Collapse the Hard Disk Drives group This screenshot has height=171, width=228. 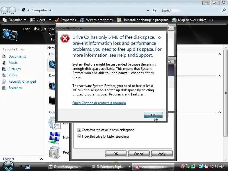[219, 54]
